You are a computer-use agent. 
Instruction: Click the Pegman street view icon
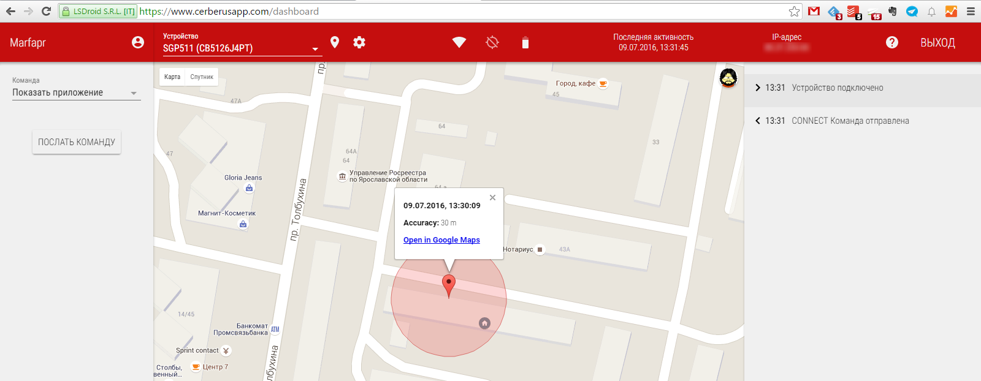[728, 78]
